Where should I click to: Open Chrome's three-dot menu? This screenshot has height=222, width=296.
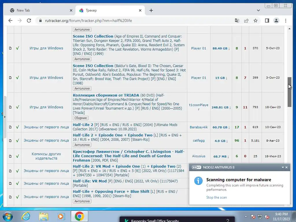(x=286, y=21)
